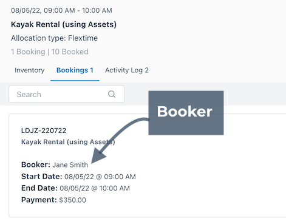Click the arrow pointing to Booker
The width and height of the screenshot is (286, 224).
120,140
